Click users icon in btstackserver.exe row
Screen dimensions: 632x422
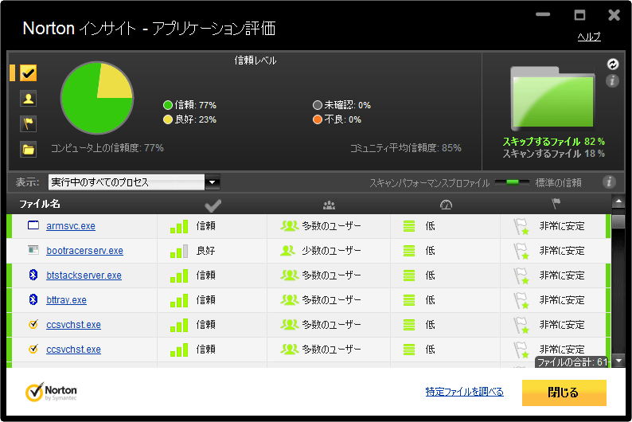tap(289, 275)
